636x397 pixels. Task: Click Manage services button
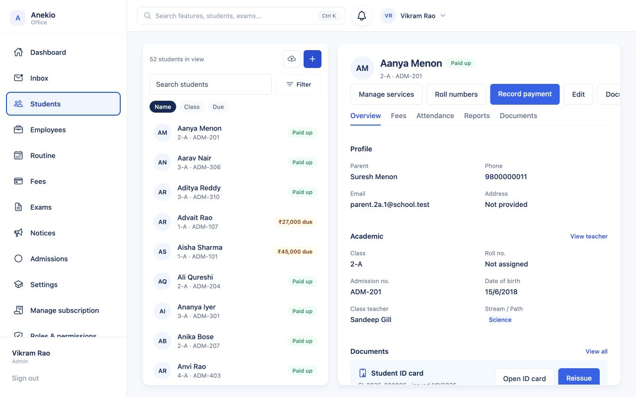[x=386, y=94]
